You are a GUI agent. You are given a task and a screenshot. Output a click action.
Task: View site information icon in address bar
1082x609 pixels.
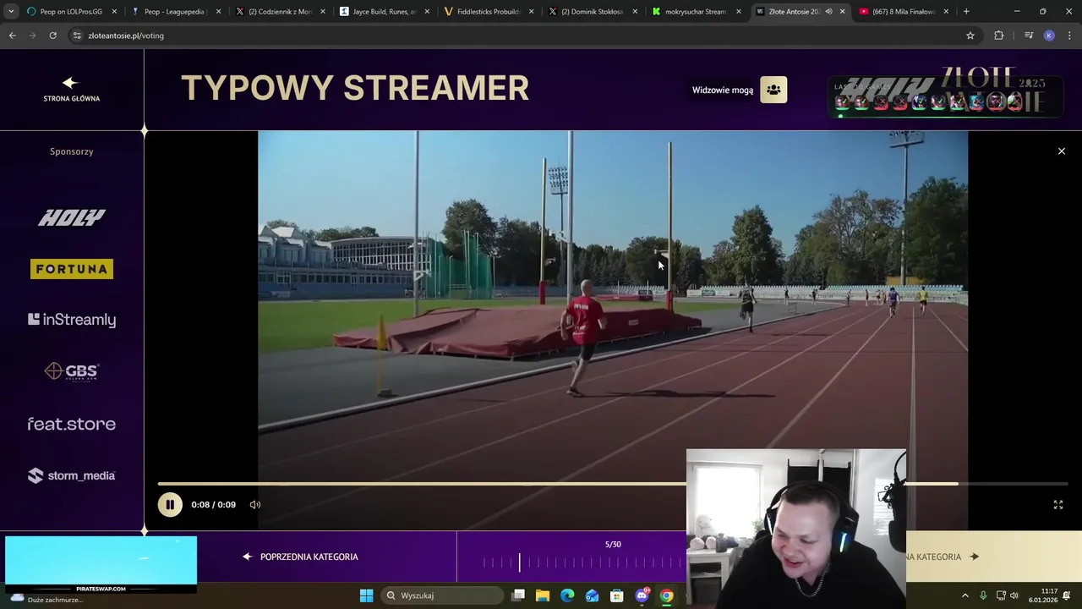click(77, 36)
